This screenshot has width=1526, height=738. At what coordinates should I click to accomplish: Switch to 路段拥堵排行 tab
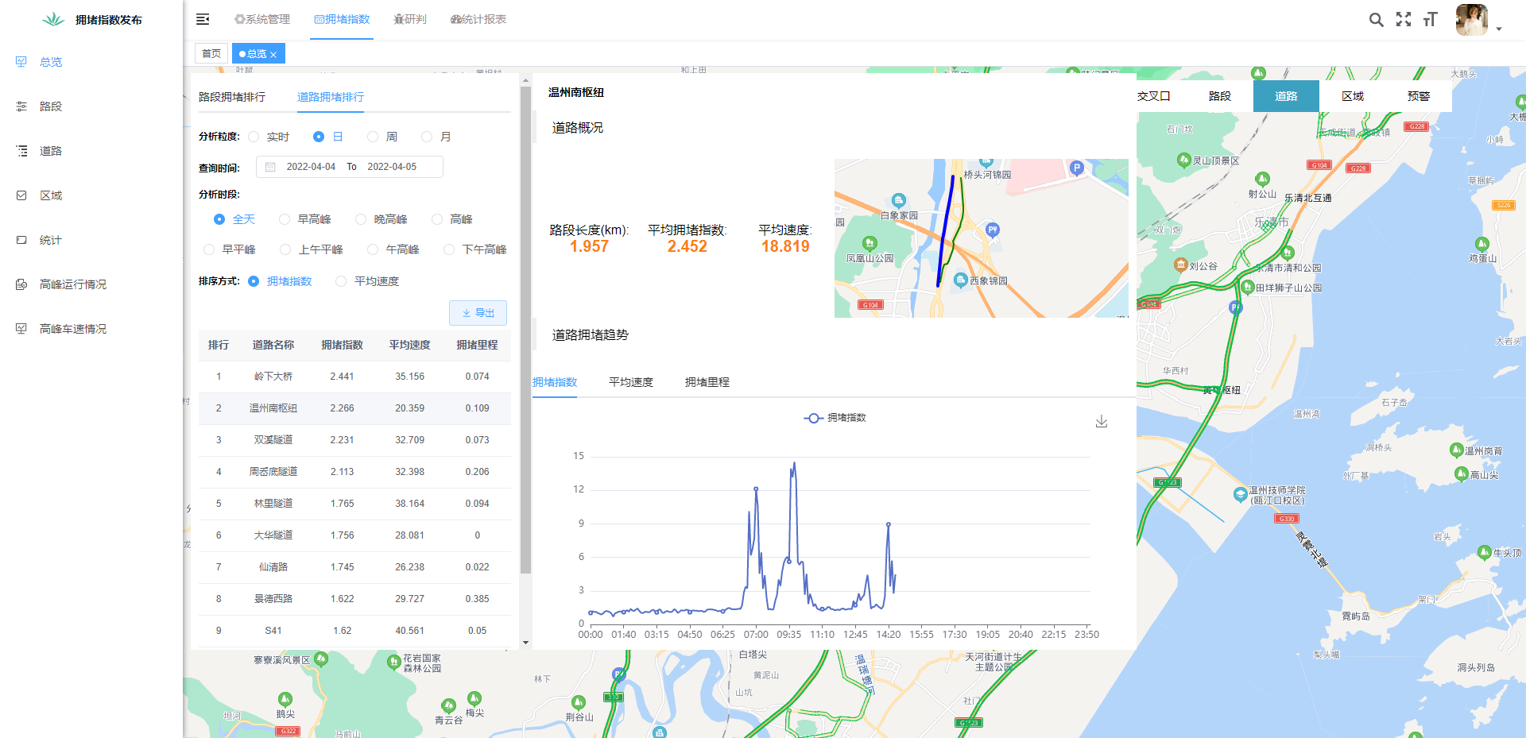(232, 97)
